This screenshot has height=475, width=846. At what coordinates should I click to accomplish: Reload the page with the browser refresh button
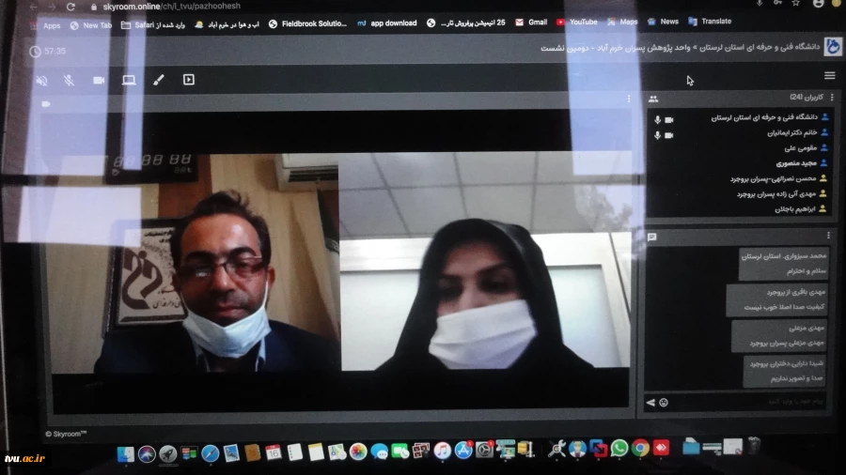click(70, 7)
